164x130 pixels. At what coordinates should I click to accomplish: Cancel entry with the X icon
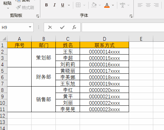[x=50, y=27]
